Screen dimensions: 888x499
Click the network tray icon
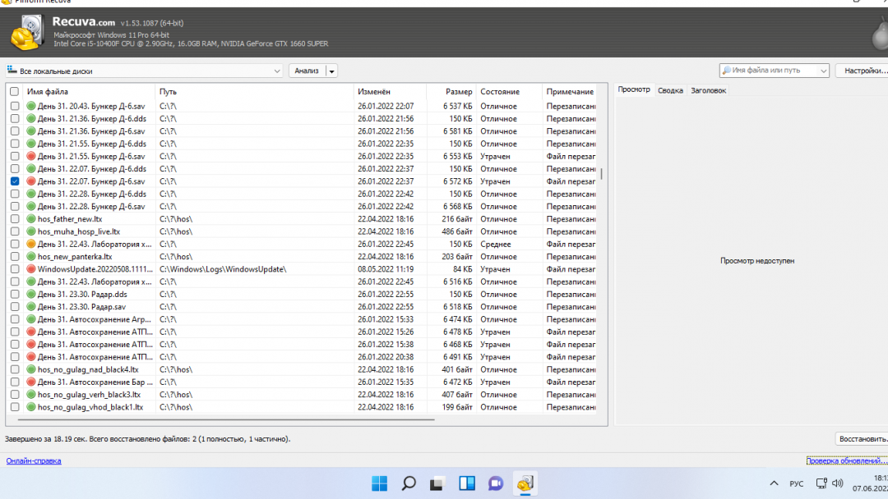[821, 483]
